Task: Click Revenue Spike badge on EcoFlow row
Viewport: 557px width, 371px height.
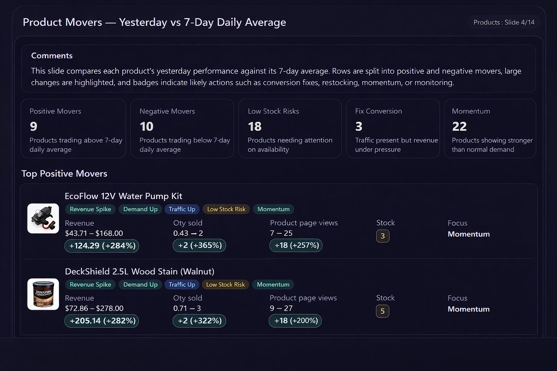Action: click(x=90, y=209)
